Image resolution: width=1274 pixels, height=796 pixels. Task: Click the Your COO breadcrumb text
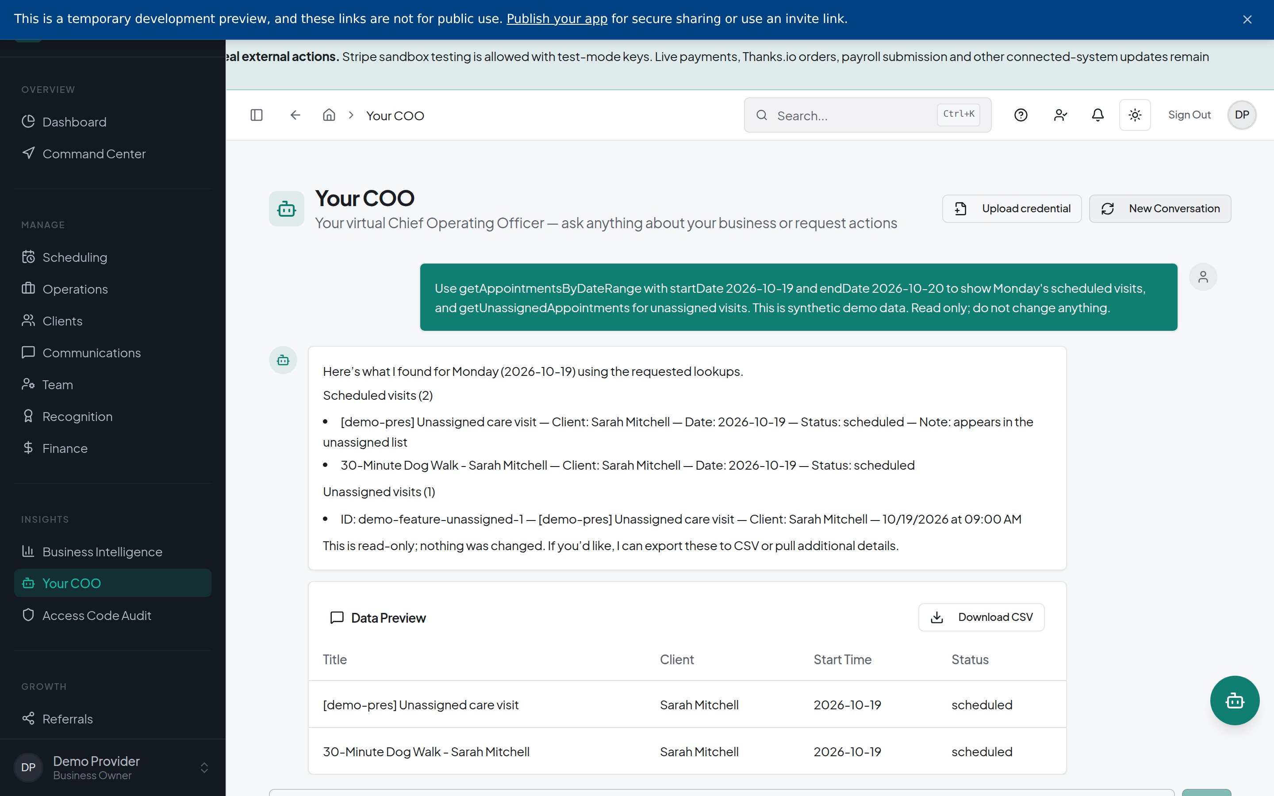(x=395, y=116)
